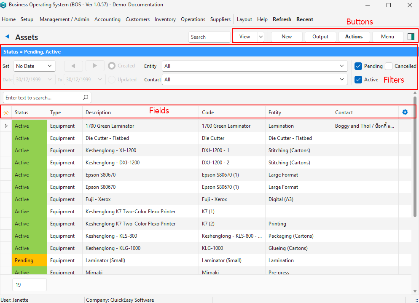
Task: Uncheck the Pending status checkbox
Action: (358, 66)
